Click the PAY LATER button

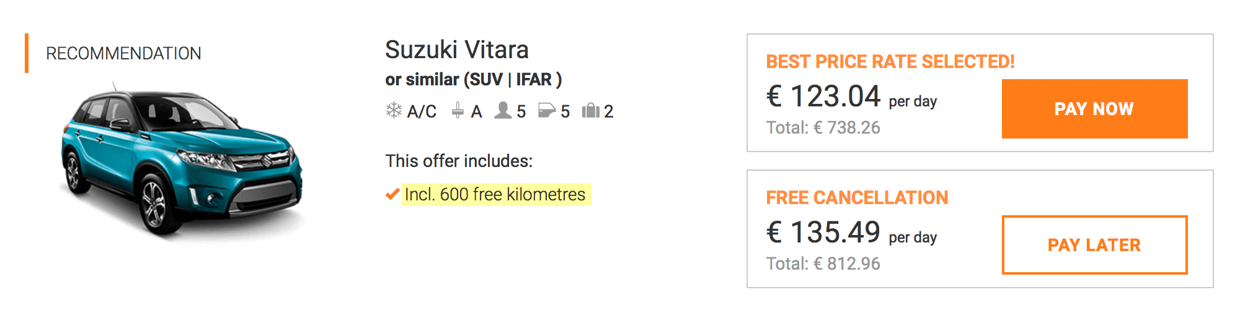1094,245
